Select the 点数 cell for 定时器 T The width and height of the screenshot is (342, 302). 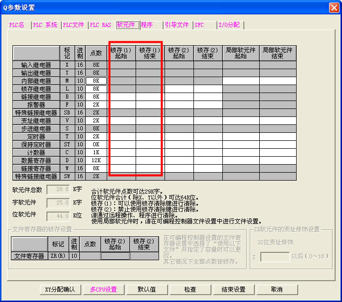(96, 136)
